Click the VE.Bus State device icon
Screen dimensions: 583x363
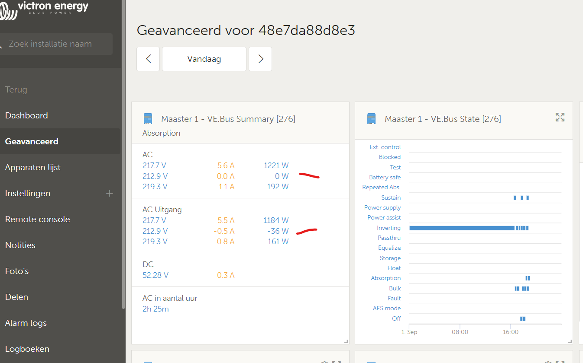[371, 119]
